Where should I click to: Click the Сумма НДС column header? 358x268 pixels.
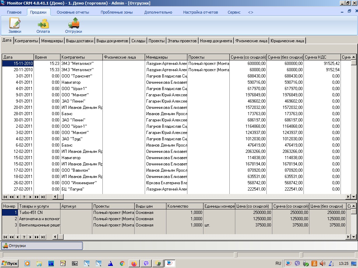point(322,57)
